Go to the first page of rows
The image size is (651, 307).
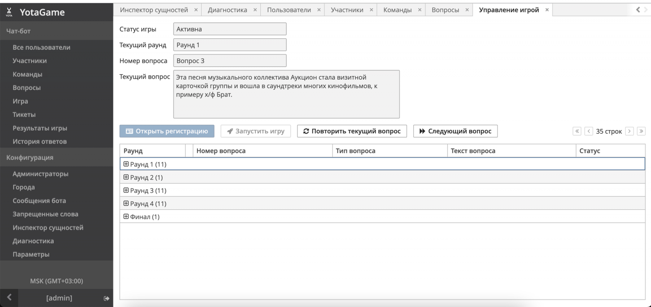click(577, 131)
